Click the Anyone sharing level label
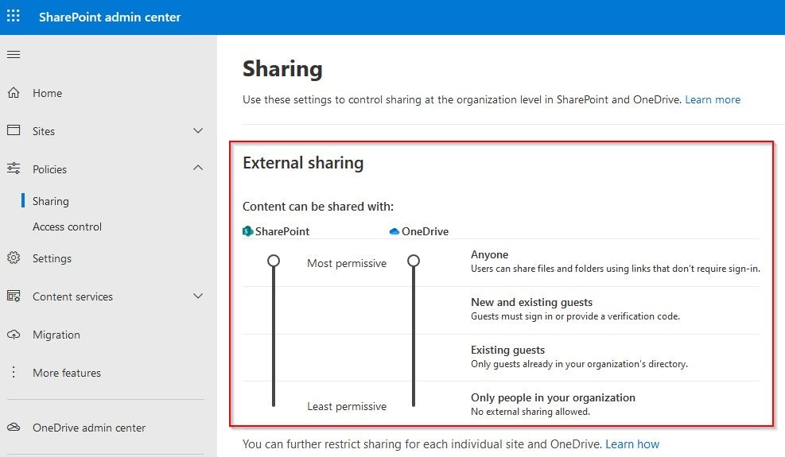Viewport: 785px width, 457px height. [489, 254]
